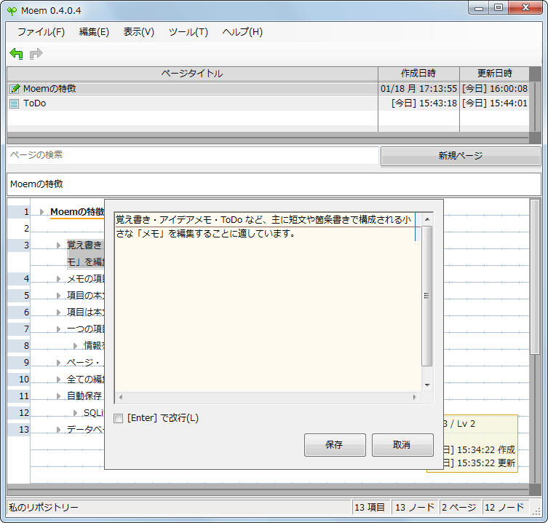Click the ToDo page list icon
Viewport: 548px width, 523px height.
(x=15, y=103)
